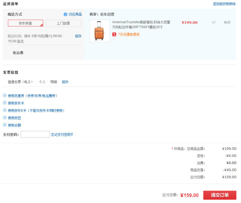
Task: Click the blue info icon beside 对应商品
Action: [x=65, y=14]
